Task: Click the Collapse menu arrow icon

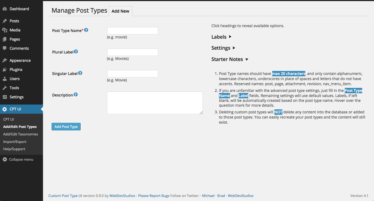Action: tap(5, 159)
